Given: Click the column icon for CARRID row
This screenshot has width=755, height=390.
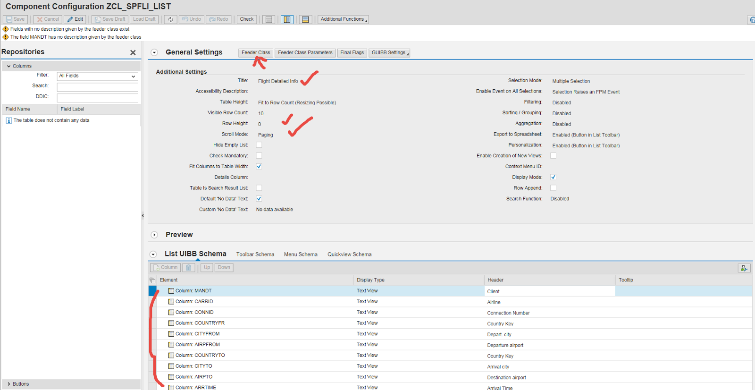Looking at the screenshot, I should pyautogui.click(x=171, y=302).
